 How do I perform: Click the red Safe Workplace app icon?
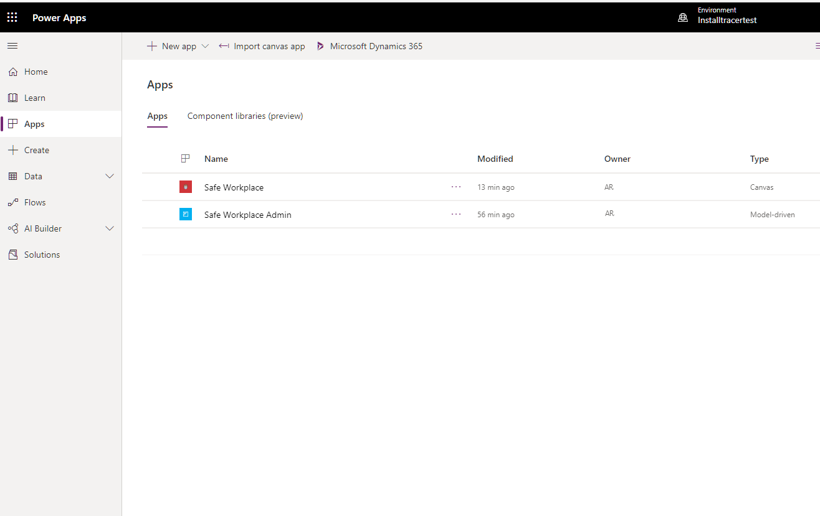pos(186,187)
